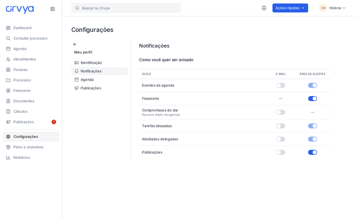Disable alert area for Publicações notifications

coord(313,152)
